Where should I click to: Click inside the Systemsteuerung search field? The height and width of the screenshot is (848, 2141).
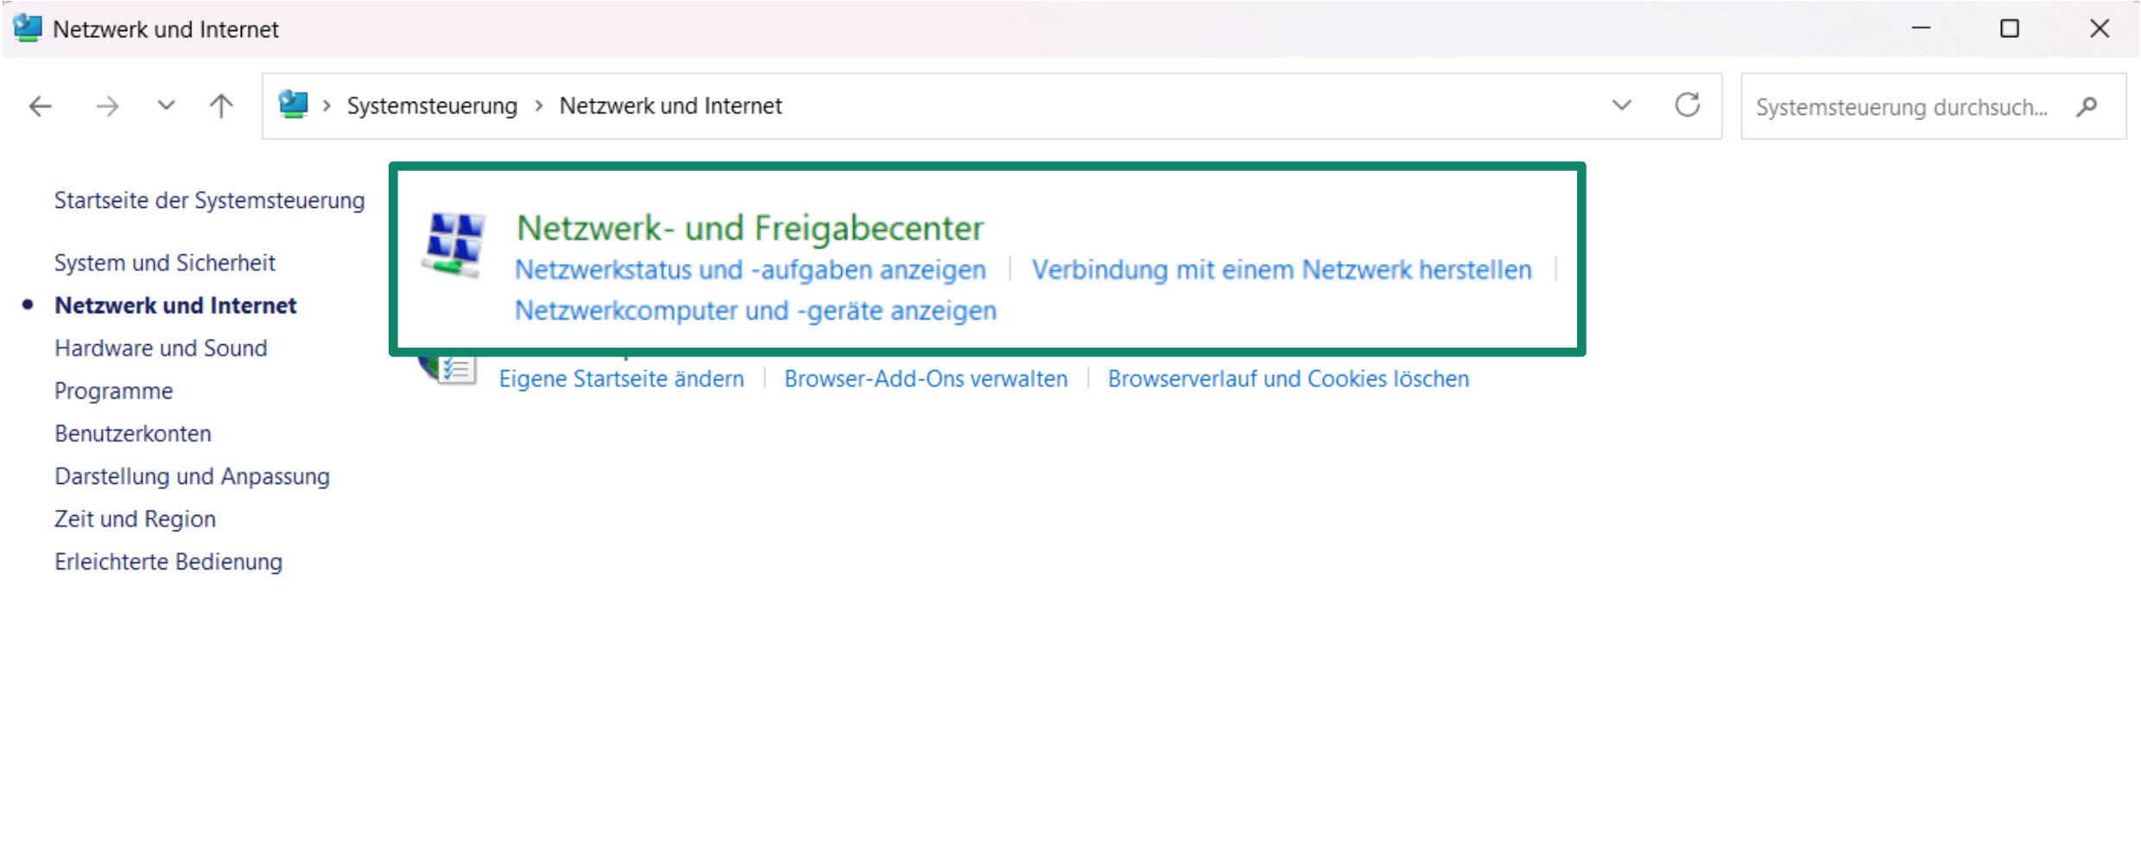coord(1900,106)
